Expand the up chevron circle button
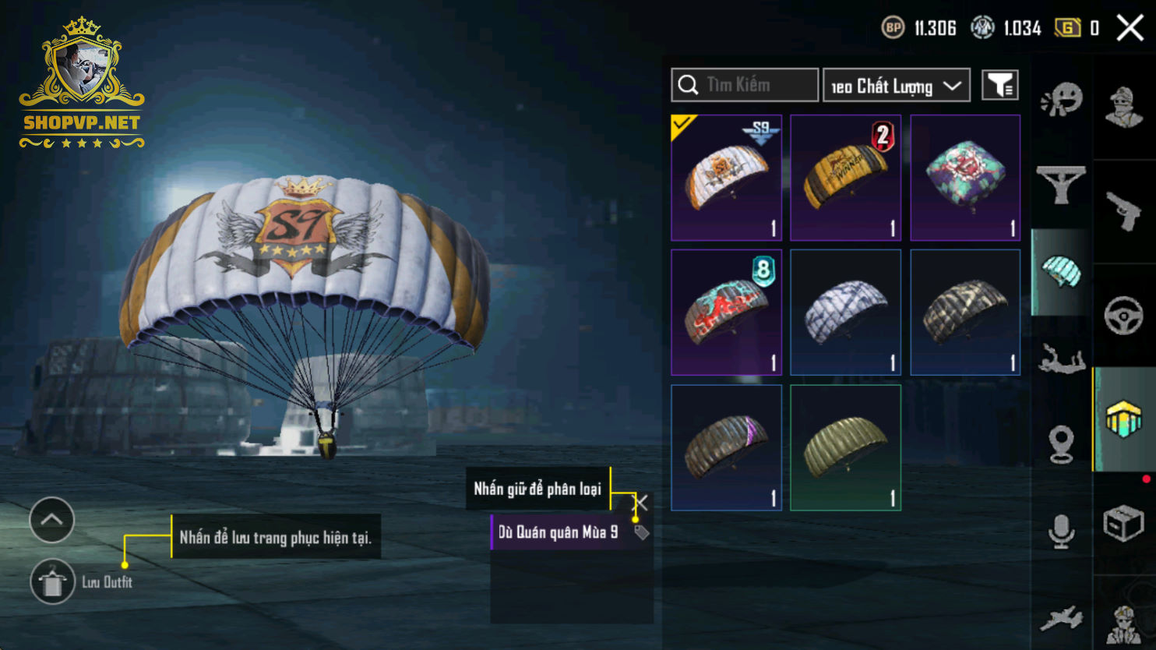 coord(51,519)
